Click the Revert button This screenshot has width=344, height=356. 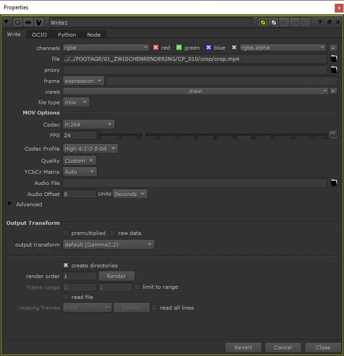point(243,348)
